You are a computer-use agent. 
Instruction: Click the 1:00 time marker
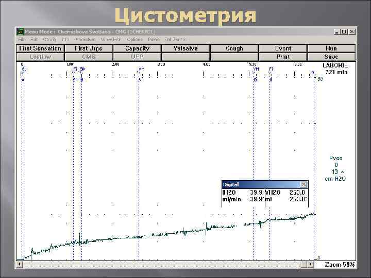coord(70,64)
